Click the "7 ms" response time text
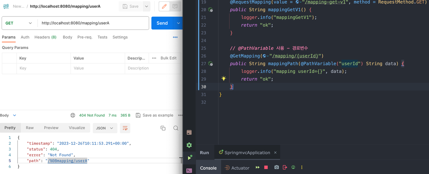Image resolution: width=429 pixels, height=174 pixels. (112, 115)
